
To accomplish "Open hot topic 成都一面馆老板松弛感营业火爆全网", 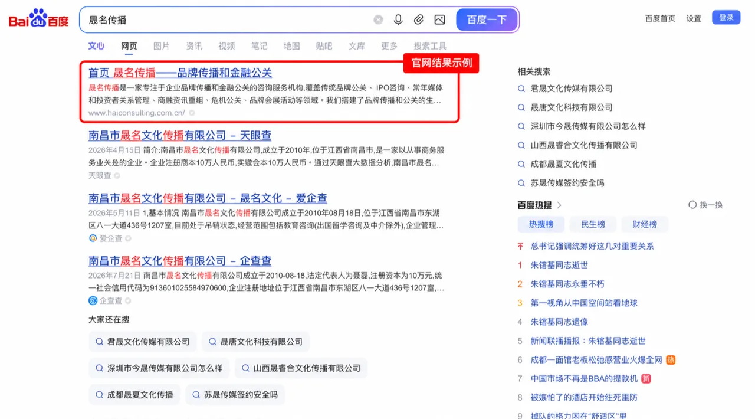I will pyautogui.click(x=596, y=359).
